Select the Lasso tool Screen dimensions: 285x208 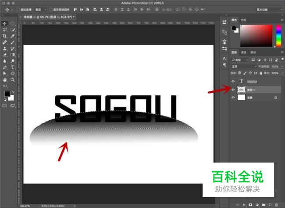click(x=4, y=30)
